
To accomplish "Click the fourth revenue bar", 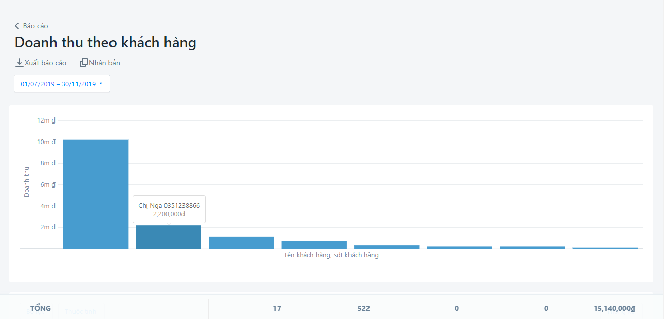I will (x=314, y=245).
